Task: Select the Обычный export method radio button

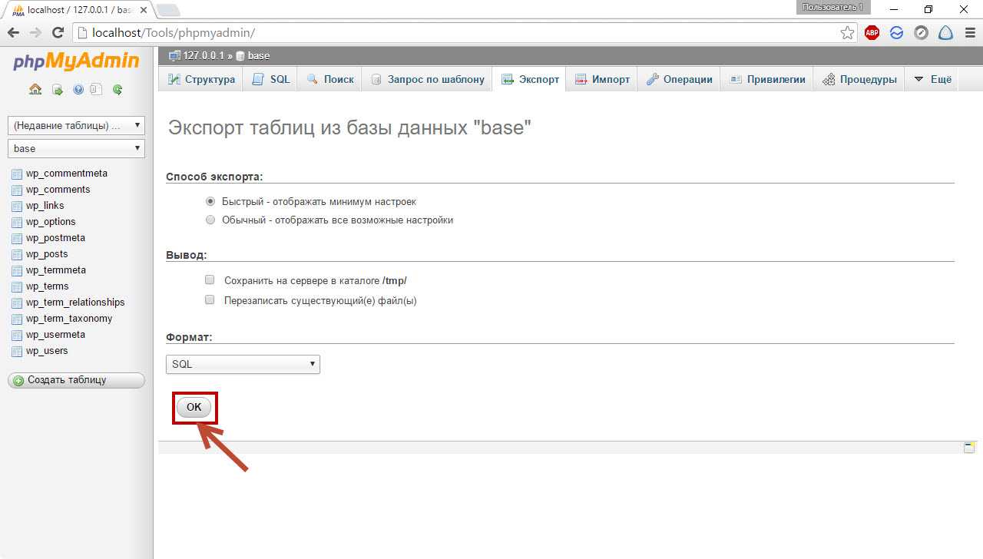Action: click(x=210, y=220)
